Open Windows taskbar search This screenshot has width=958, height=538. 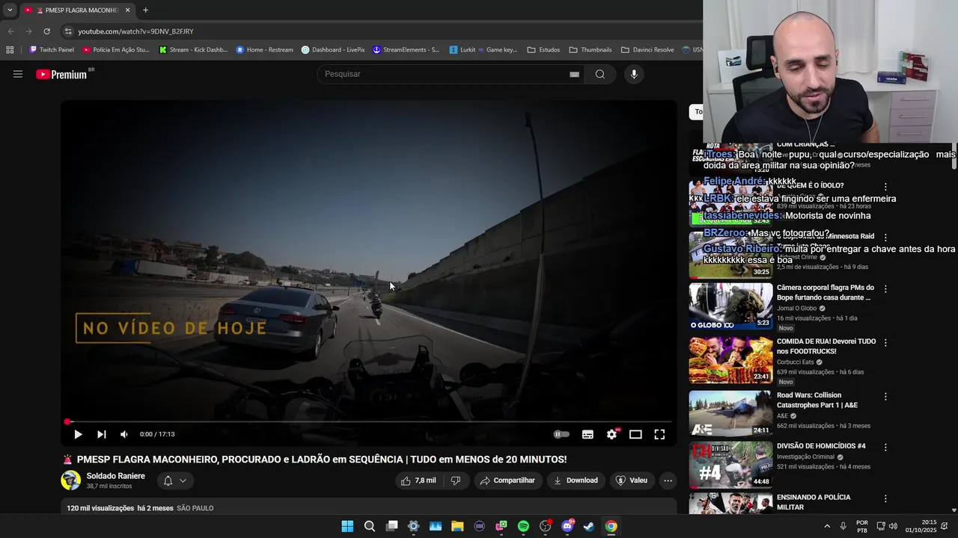tap(369, 526)
